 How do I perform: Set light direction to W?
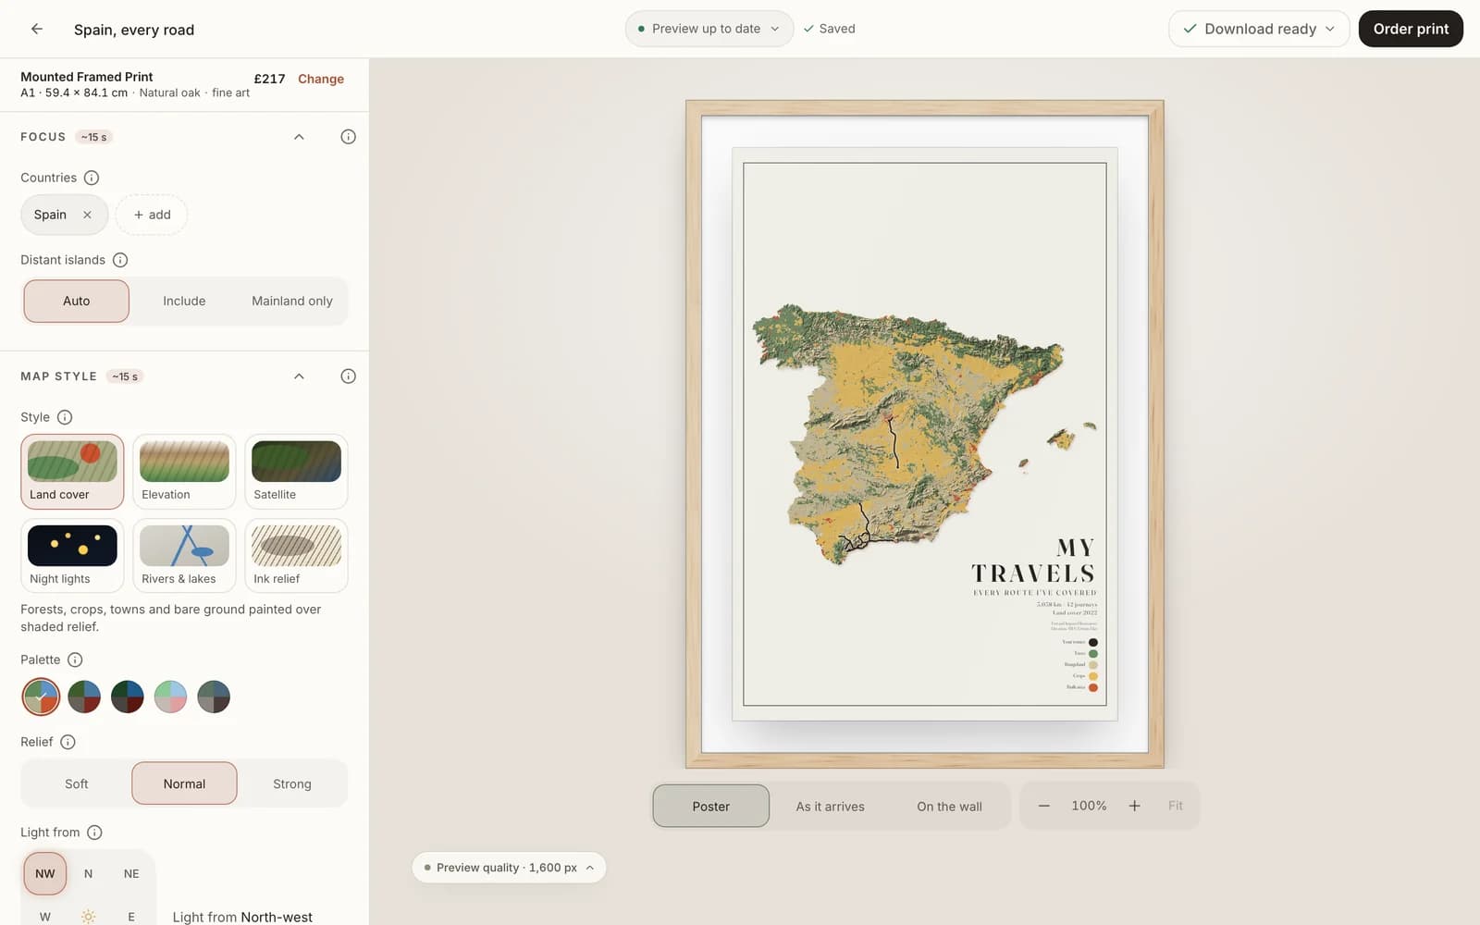tap(45, 917)
